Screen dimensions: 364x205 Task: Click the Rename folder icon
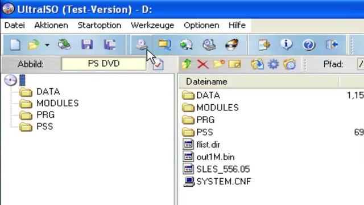235,64
